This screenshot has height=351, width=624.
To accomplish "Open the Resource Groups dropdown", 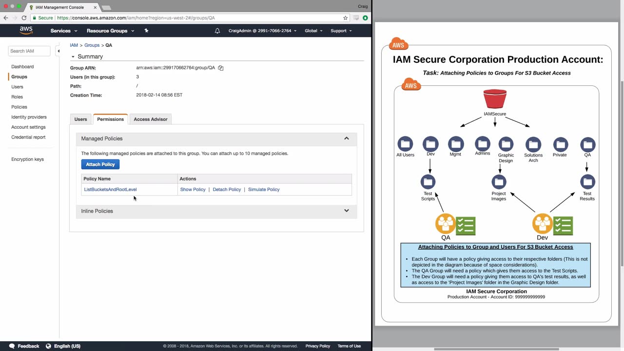I will tap(110, 31).
